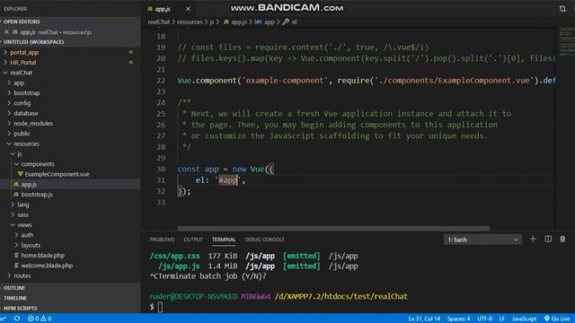Open the 1: bash terminal dropdown
The image size is (575, 323).
[482, 240]
